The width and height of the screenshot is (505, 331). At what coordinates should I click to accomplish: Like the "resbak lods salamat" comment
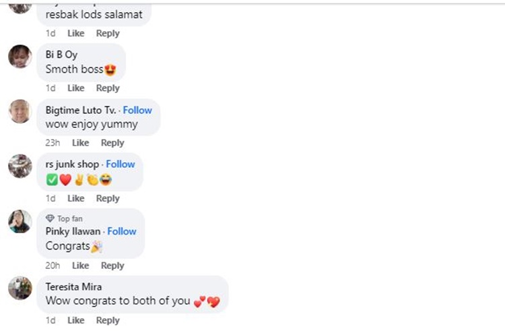pos(76,33)
